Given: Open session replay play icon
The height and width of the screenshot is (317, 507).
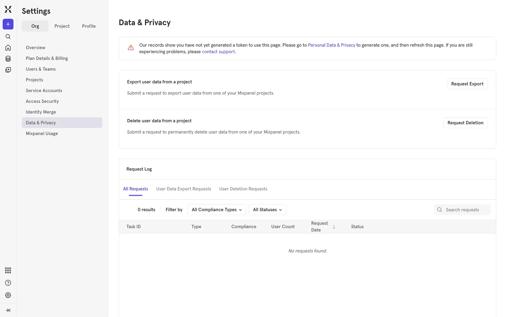Looking at the screenshot, I should pos(8,70).
